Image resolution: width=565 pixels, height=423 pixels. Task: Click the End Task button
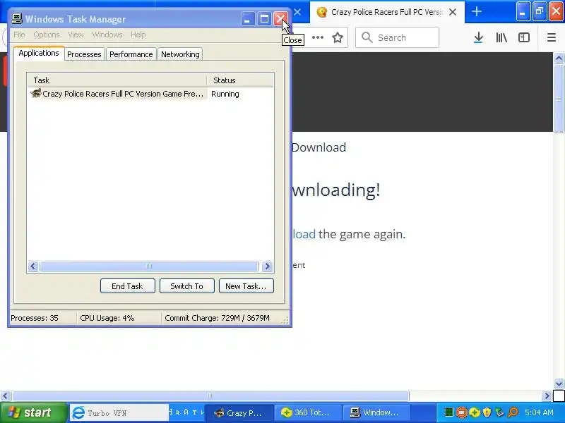[128, 286]
